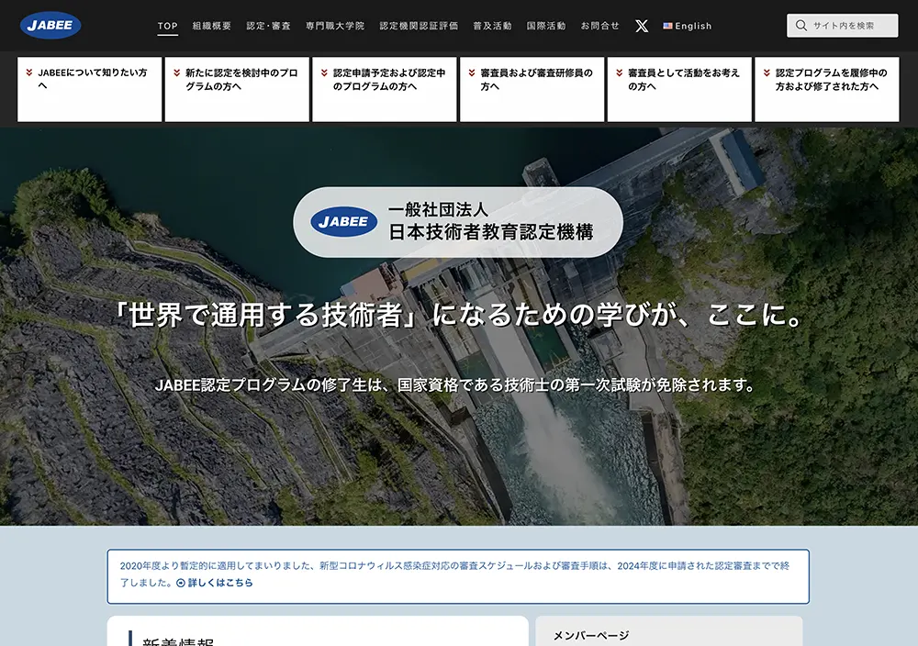The width and height of the screenshot is (918, 646).
Task: Expand 審査員として活動をお考えの方へ panel
Action: (679, 89)
